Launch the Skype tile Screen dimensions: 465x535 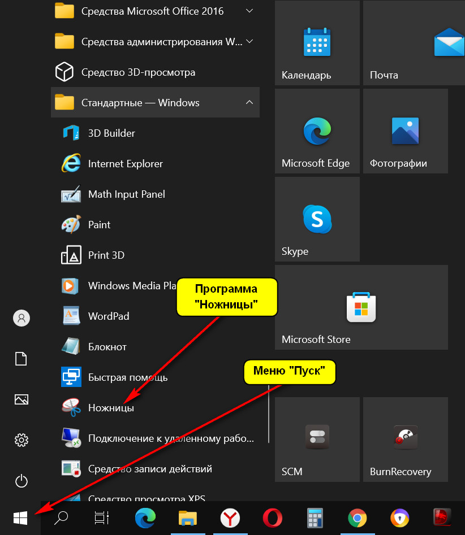tap(317, 219)
